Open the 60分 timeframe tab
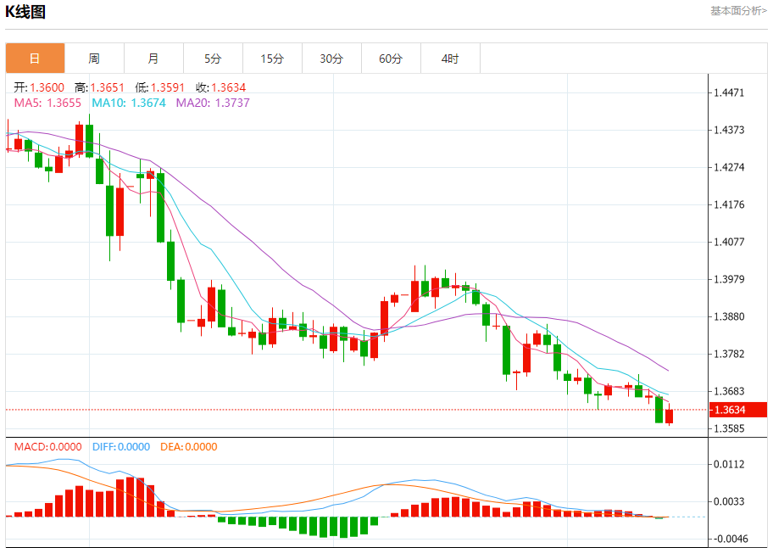 (x=391, y=59)
